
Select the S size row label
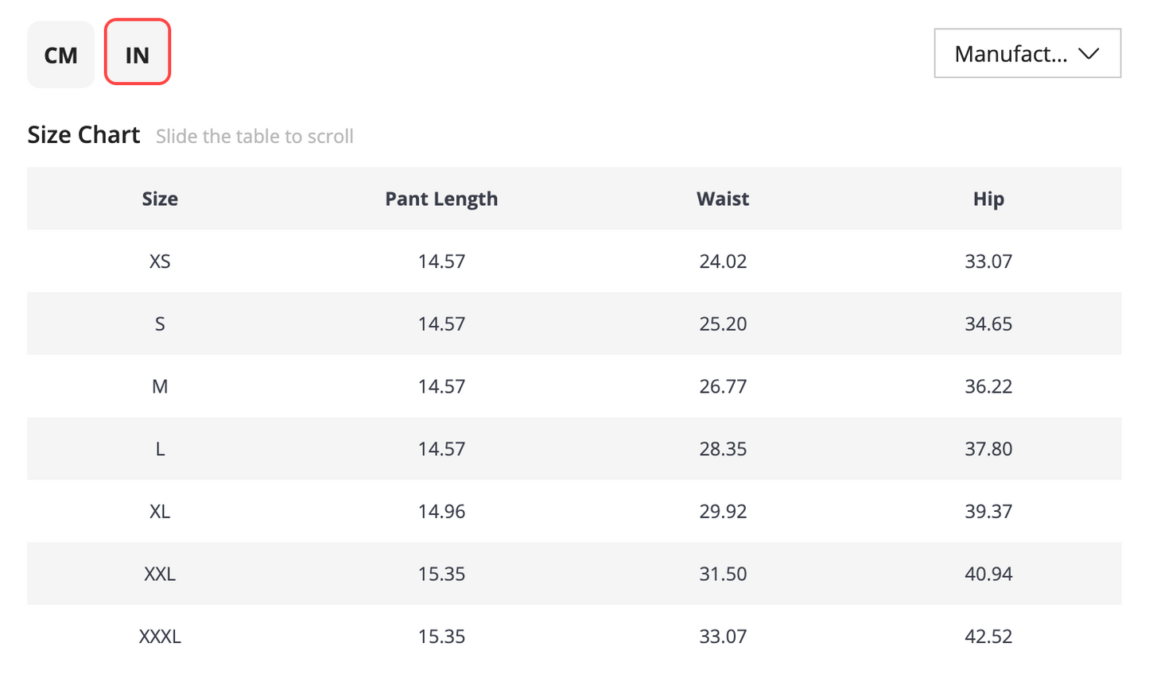pyautogui.click(x=160, y=324)
